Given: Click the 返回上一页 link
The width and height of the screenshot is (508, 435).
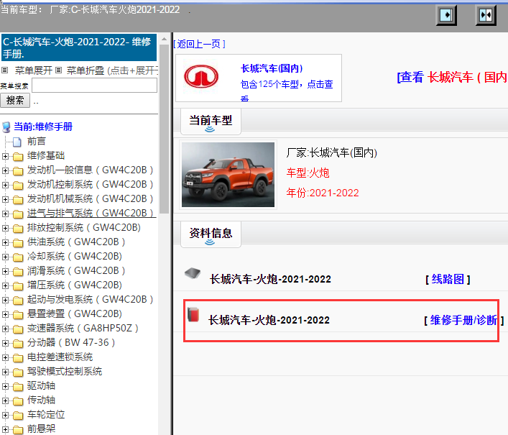Looking at the screenshot, I should 199,44.
